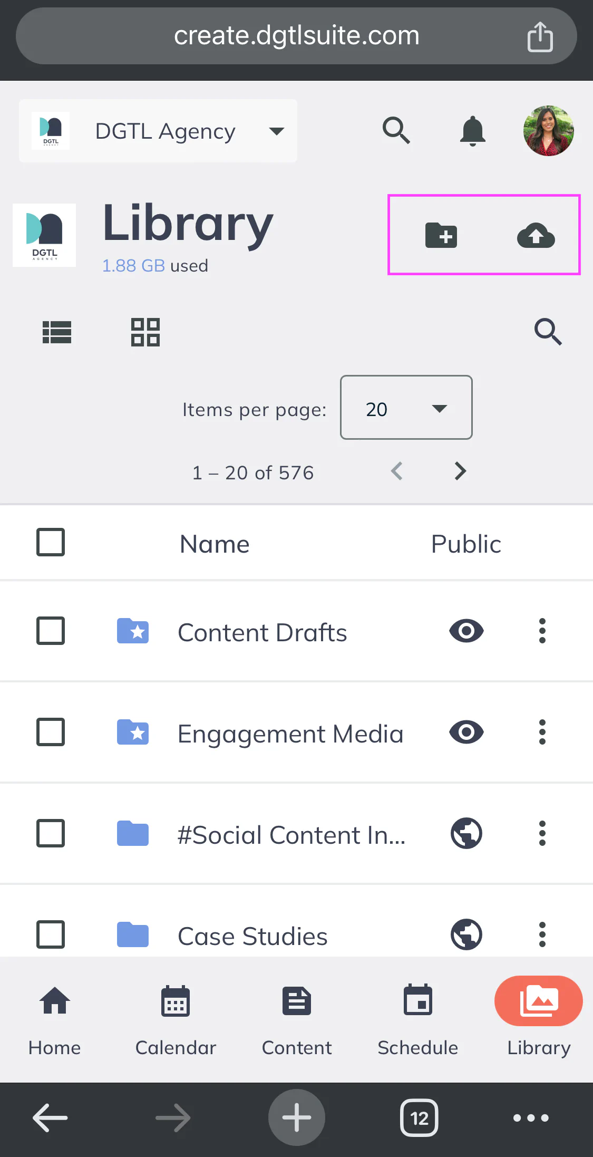Tick the Content Drafts checkbox
593x1157 pixels.
coord(51,631)
